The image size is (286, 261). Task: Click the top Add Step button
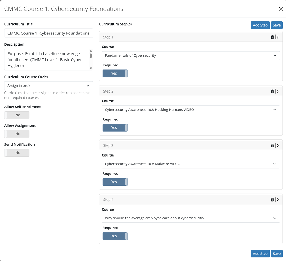(x=260, y=25)
